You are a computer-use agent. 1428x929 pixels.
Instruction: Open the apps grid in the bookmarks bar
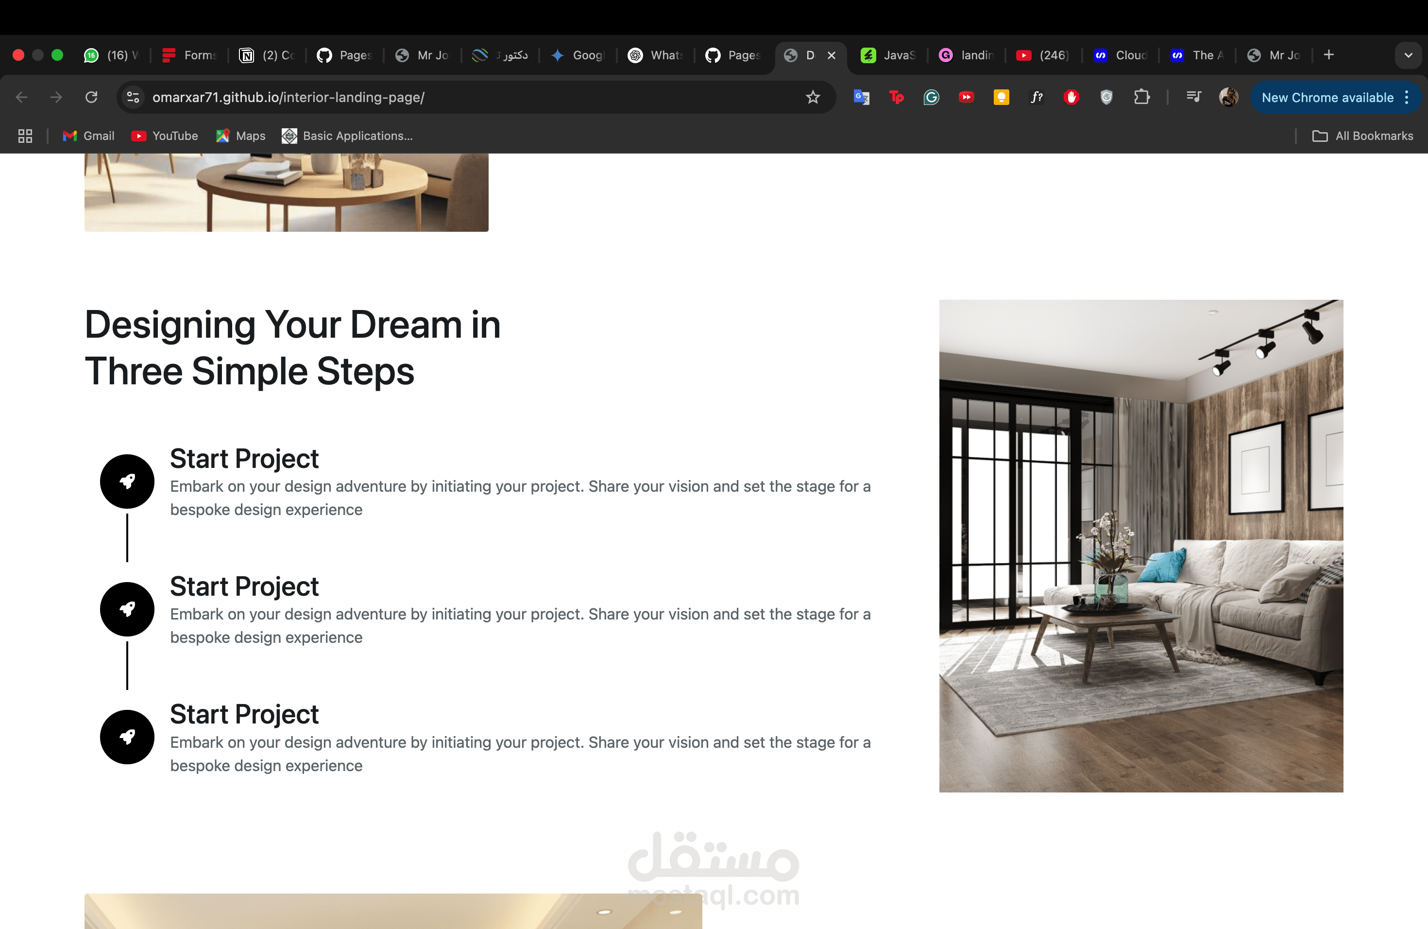click(x=25, y=136)
